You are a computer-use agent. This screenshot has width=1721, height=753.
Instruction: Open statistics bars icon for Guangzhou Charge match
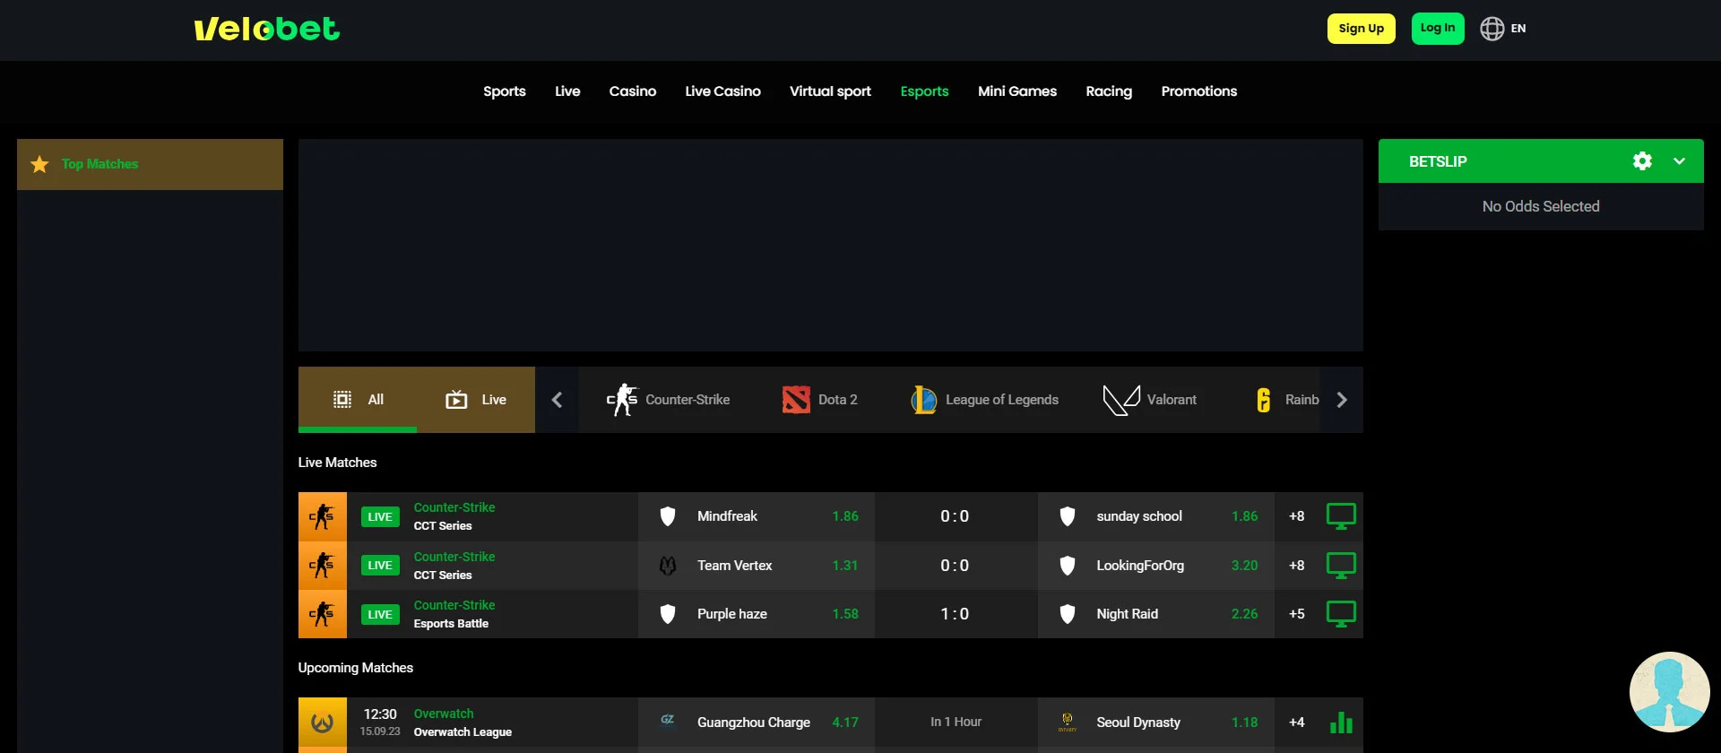coord(1341,723)
